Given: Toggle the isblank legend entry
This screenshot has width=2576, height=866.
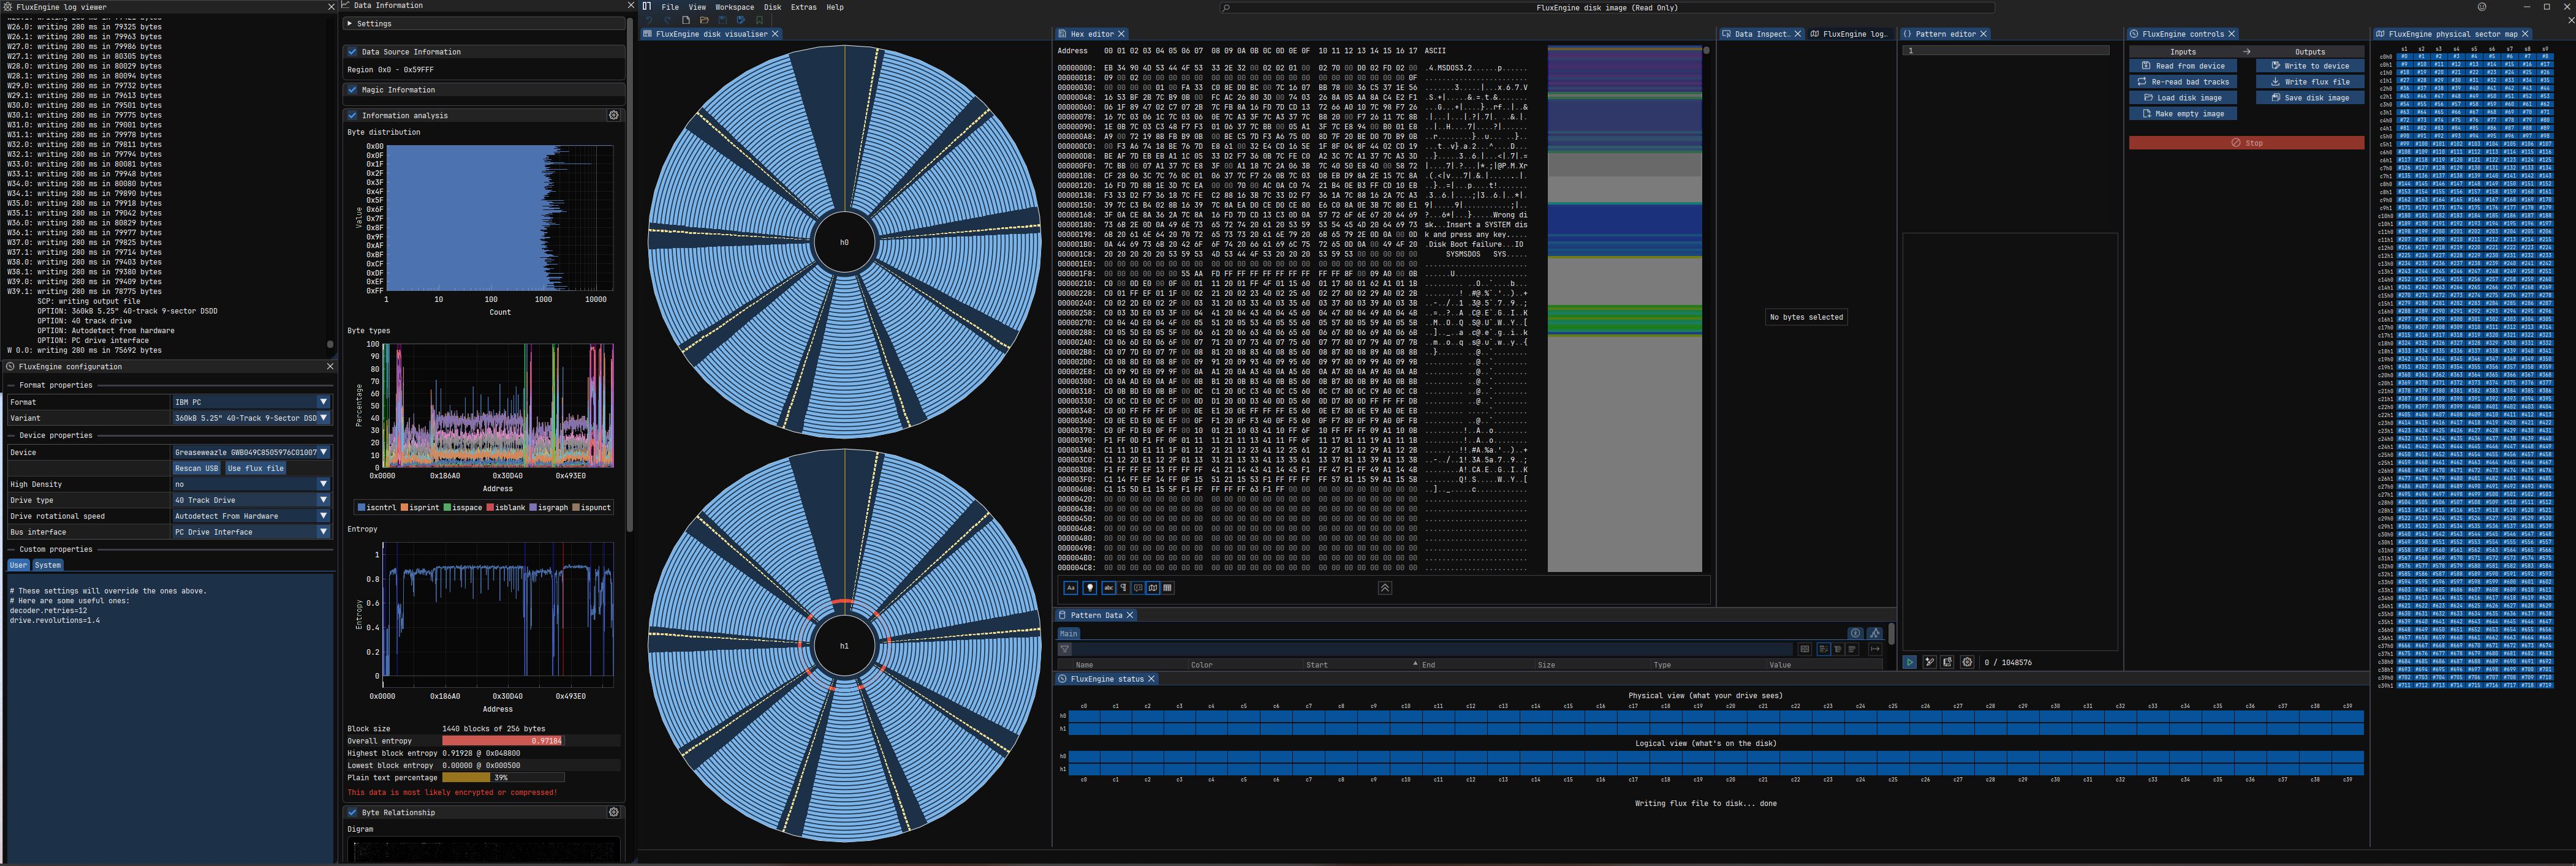Looking at the screenshot, I should (506, 507).
